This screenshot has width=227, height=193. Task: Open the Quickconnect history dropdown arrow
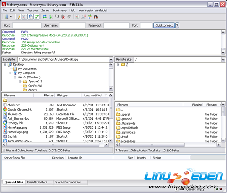point(177,25)
